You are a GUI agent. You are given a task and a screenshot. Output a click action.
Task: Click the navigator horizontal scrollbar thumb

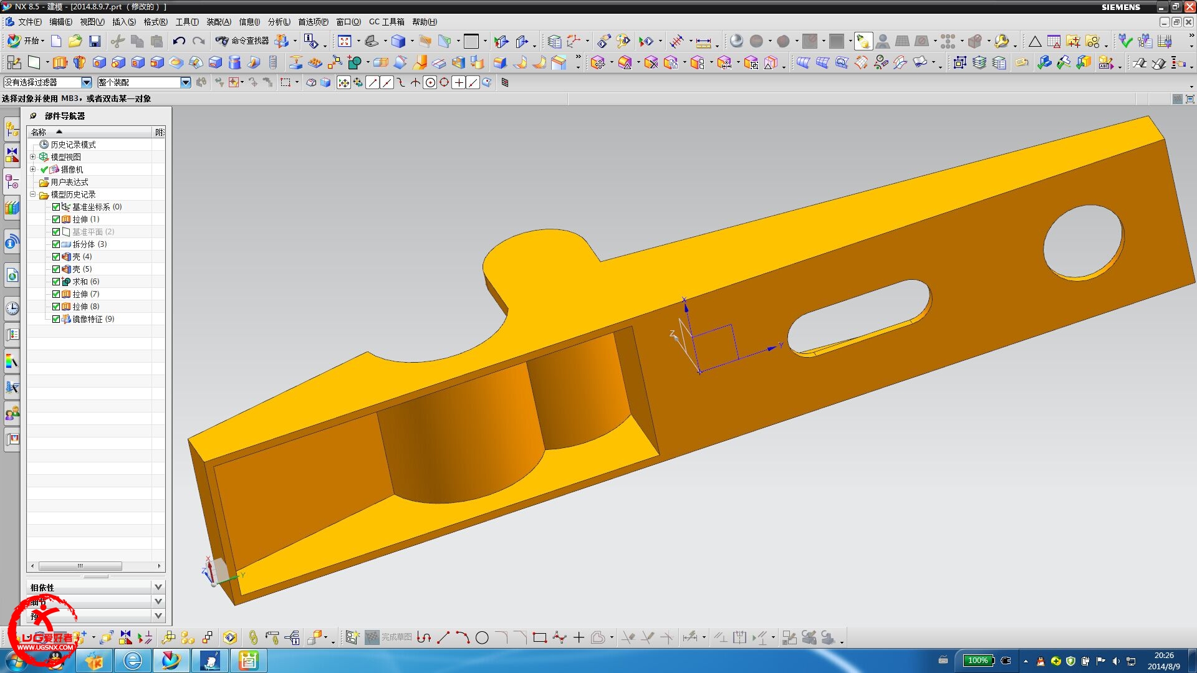[x=80, y=566]
